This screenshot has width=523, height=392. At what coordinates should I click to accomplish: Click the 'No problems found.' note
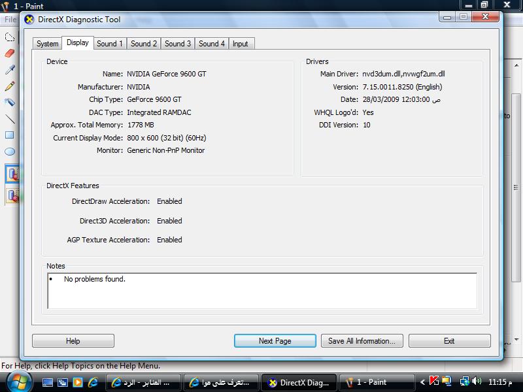pos(95,279)
